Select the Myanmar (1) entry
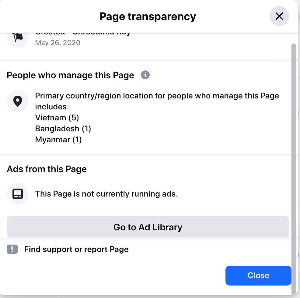This screenshot has height=298, width=300. [x=58, y=140]
